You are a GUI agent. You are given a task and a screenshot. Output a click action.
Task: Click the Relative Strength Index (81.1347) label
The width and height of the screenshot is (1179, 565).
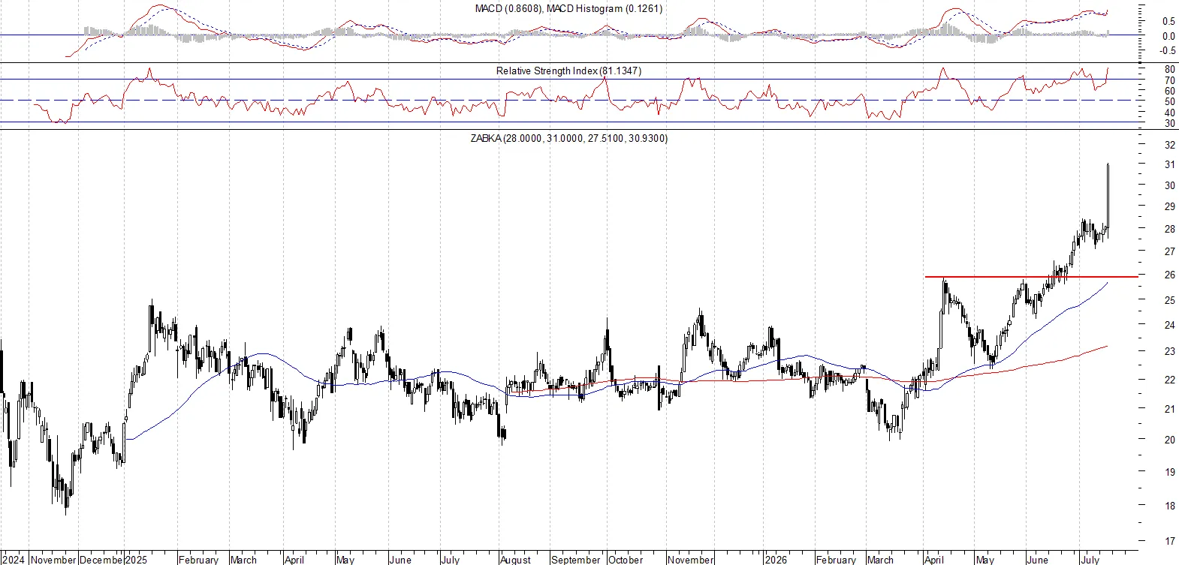click(569, 71)
